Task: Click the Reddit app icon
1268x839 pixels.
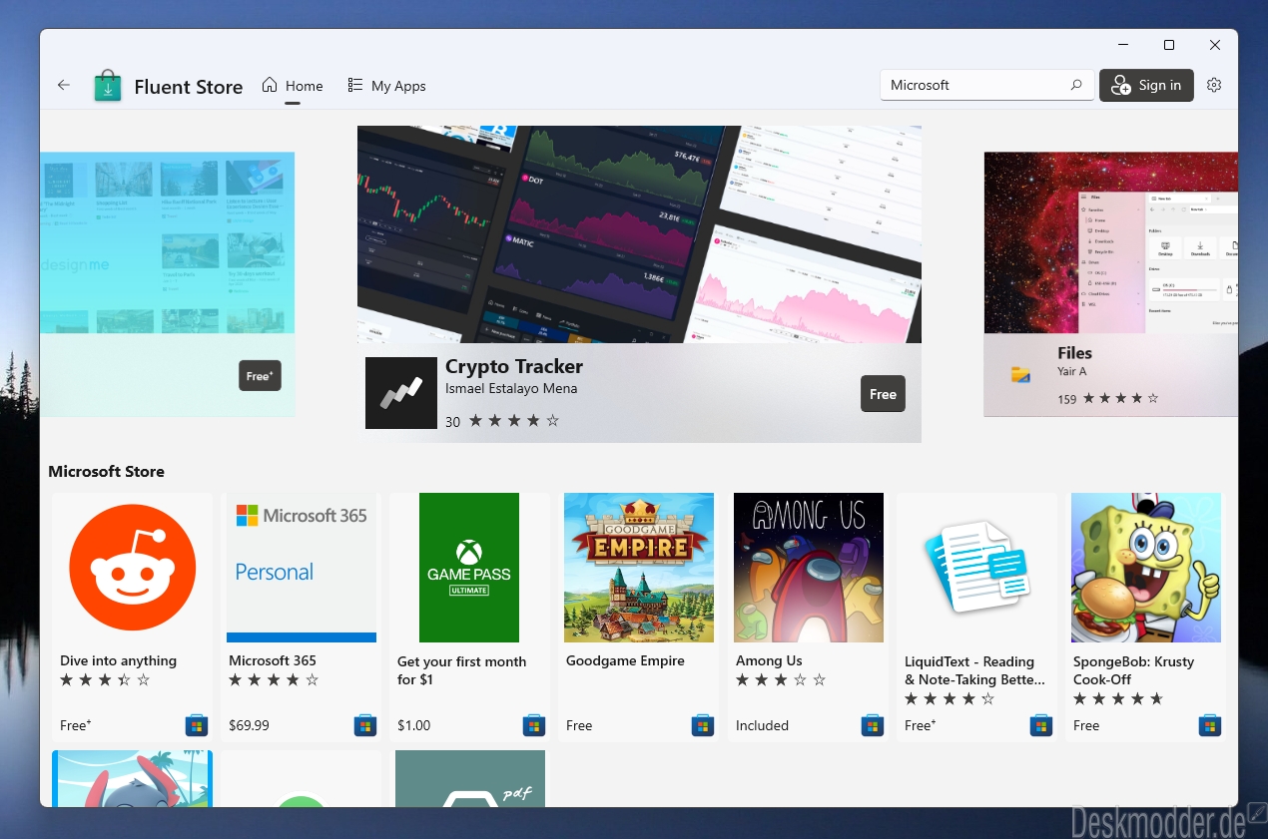Action: pyautogui.click(x=133, y=568)
